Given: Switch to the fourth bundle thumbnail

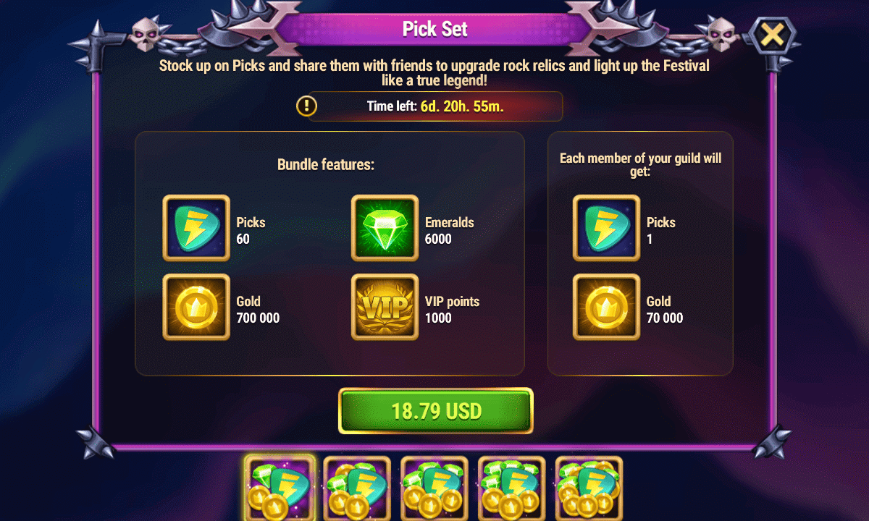Looking at the screenshot, I should 512,488.
